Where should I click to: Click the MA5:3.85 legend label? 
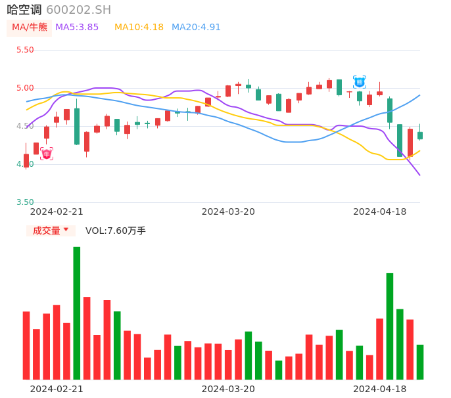click(77, 28)
